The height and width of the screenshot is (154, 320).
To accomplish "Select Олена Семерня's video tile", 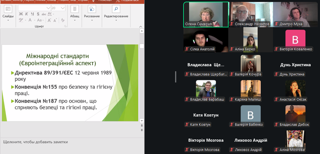I will coord(206,14).
